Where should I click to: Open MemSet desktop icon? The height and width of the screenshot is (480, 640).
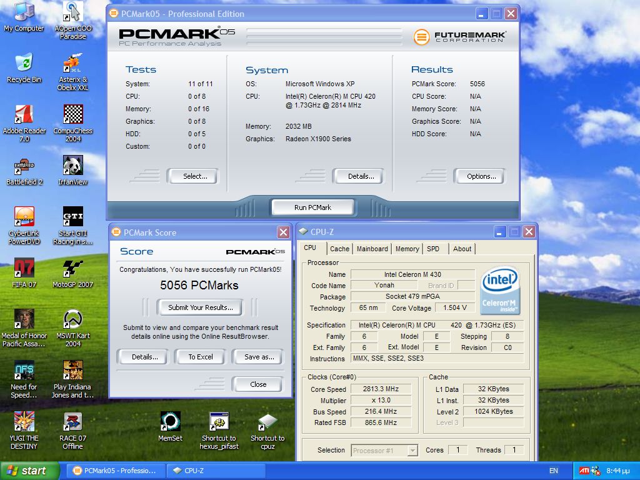tap(170, 426)
